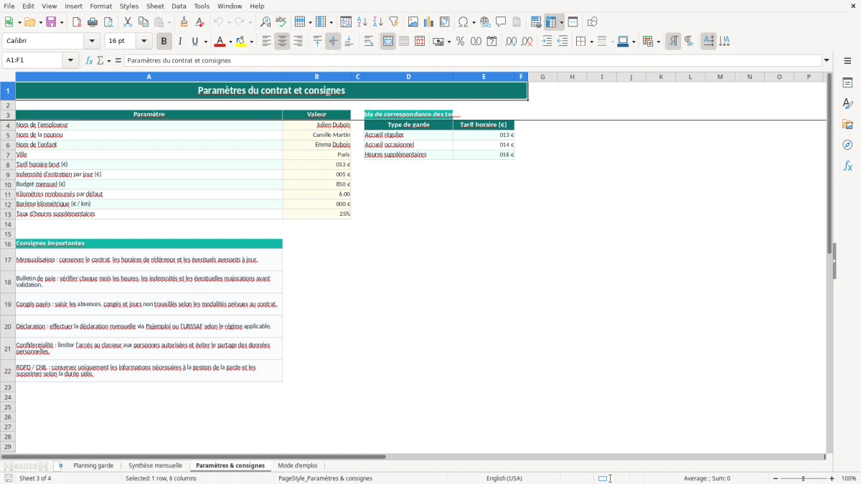The image size is (861, 484).
Task: Toggle Center Horizontally alignment
Action: click(x=282, y=42)
